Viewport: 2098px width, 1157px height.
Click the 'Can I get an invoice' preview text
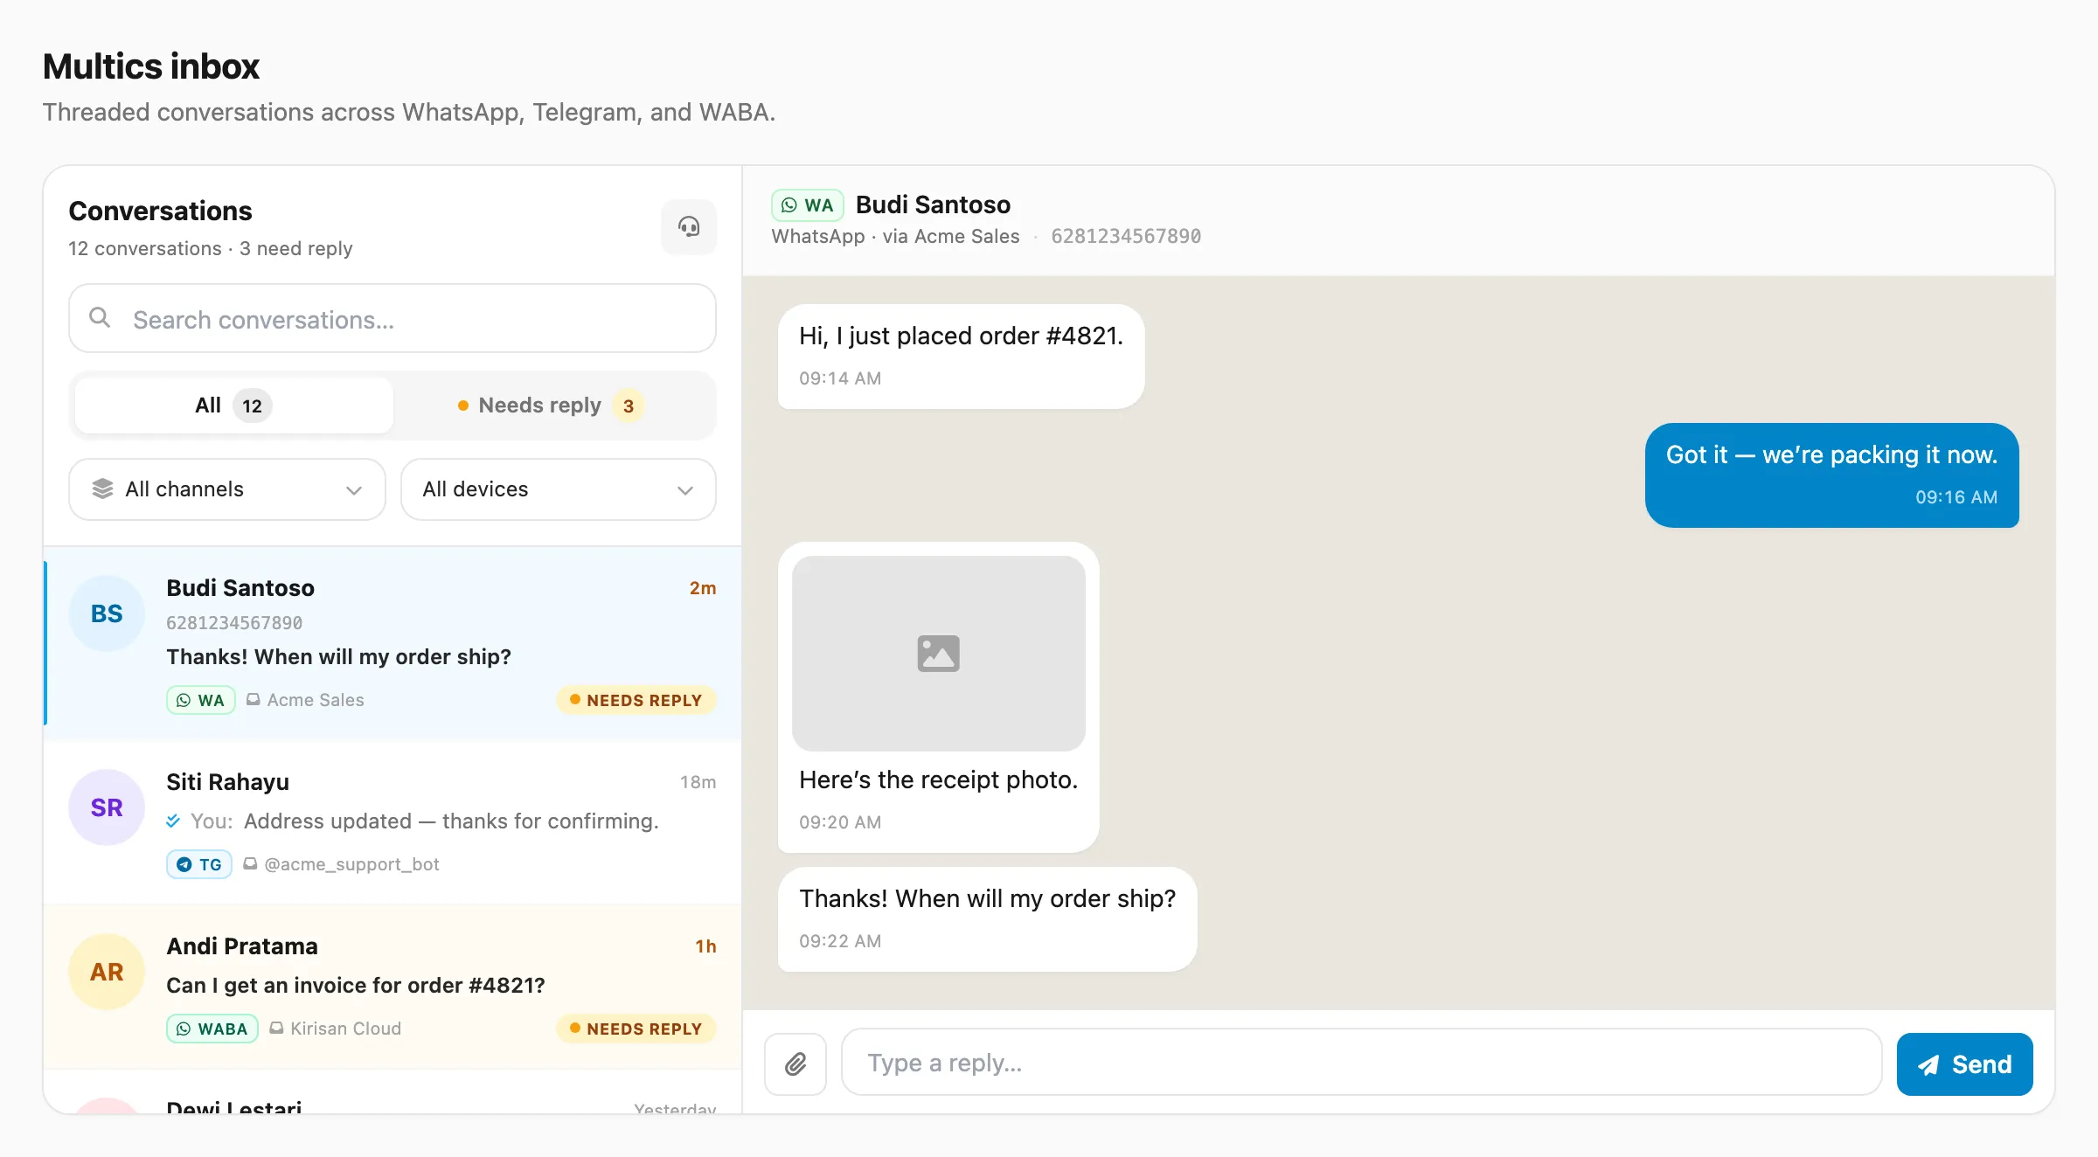pos(356,985)
